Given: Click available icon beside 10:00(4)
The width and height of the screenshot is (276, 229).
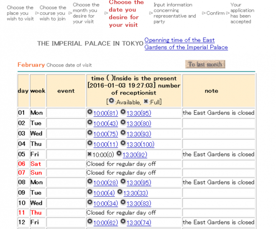Looking at the screenshot, I should coord(90,192).
